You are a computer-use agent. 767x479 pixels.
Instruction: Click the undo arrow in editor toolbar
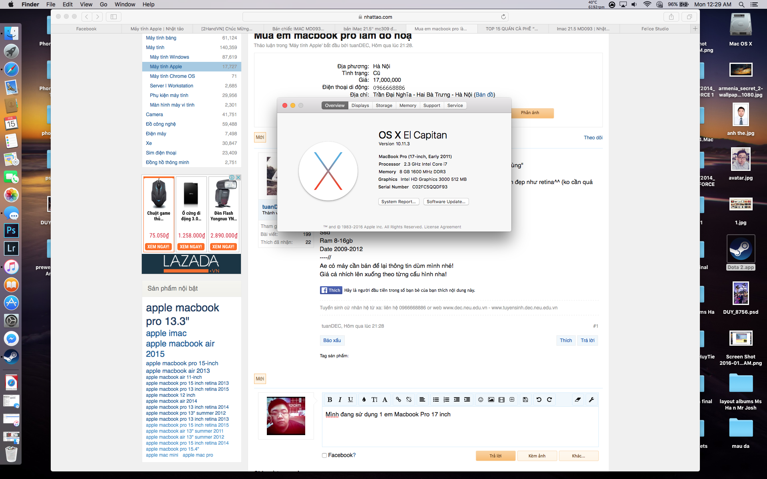point(539,400)
